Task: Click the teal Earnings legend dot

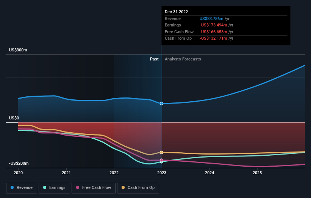Action: [x=45, y=187]
